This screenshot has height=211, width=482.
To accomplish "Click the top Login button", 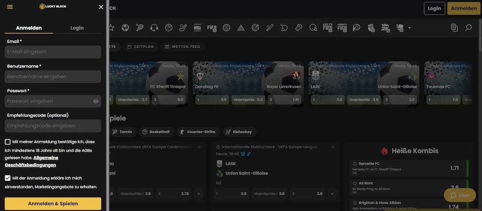I will tap(434, 8).
